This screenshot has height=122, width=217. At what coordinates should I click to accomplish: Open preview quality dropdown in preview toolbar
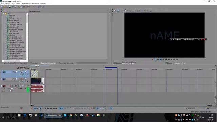point(139,11)
